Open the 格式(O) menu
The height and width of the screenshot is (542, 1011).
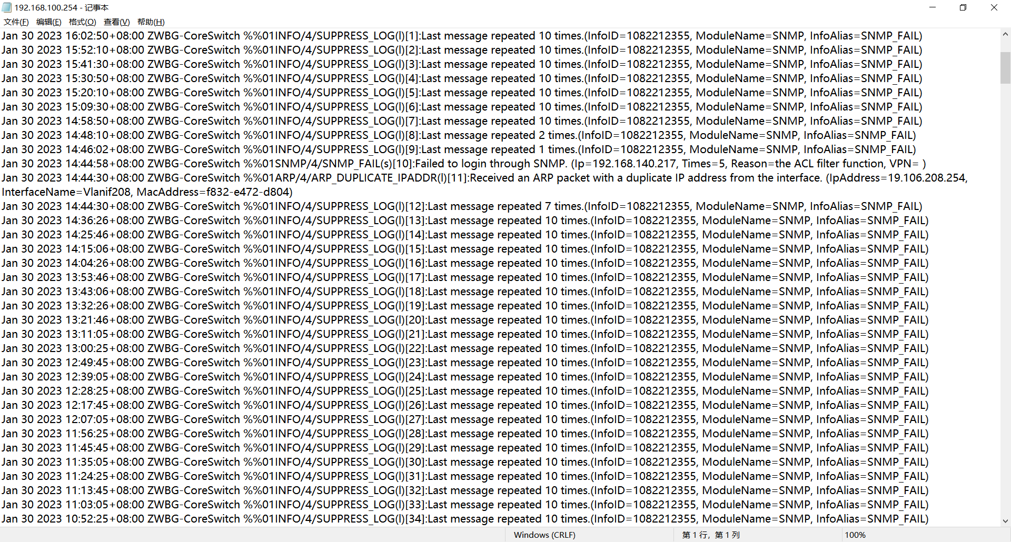83,22
